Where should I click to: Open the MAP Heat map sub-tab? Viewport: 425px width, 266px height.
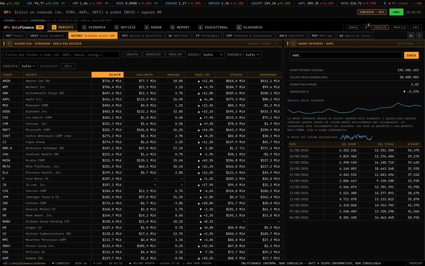[322, 36]
